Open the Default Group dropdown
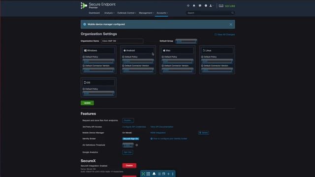This screenshot has width=315, height=177. point(186,41)
